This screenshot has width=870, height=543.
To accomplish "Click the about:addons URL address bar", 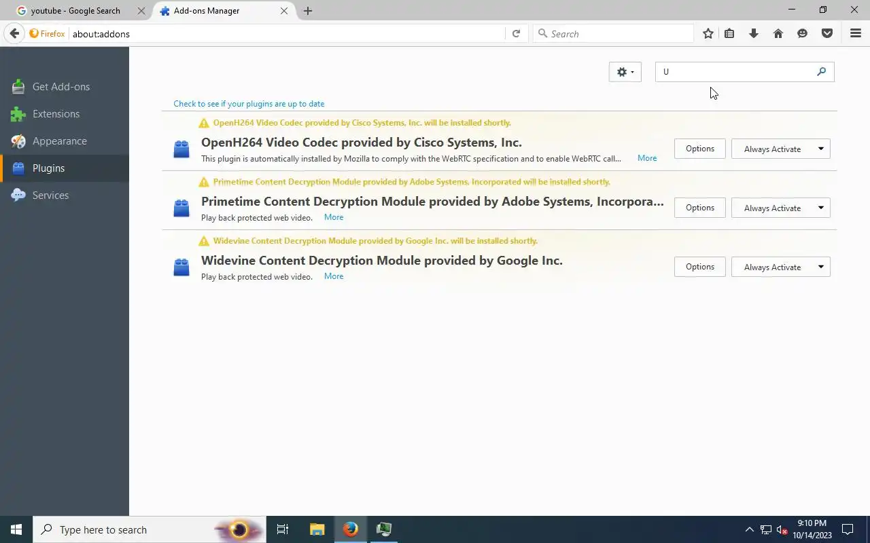I will click(287, 33).
